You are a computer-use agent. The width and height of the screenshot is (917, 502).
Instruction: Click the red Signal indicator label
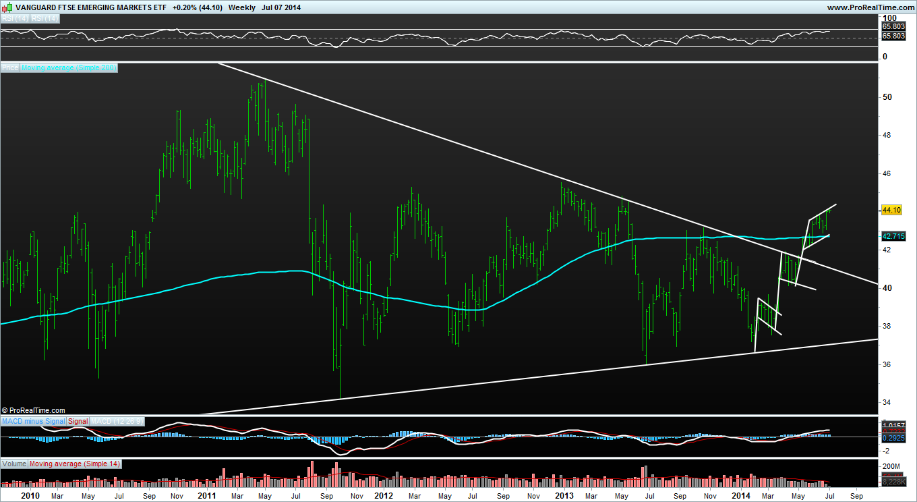pyautogui.click(x=78, y=421)
